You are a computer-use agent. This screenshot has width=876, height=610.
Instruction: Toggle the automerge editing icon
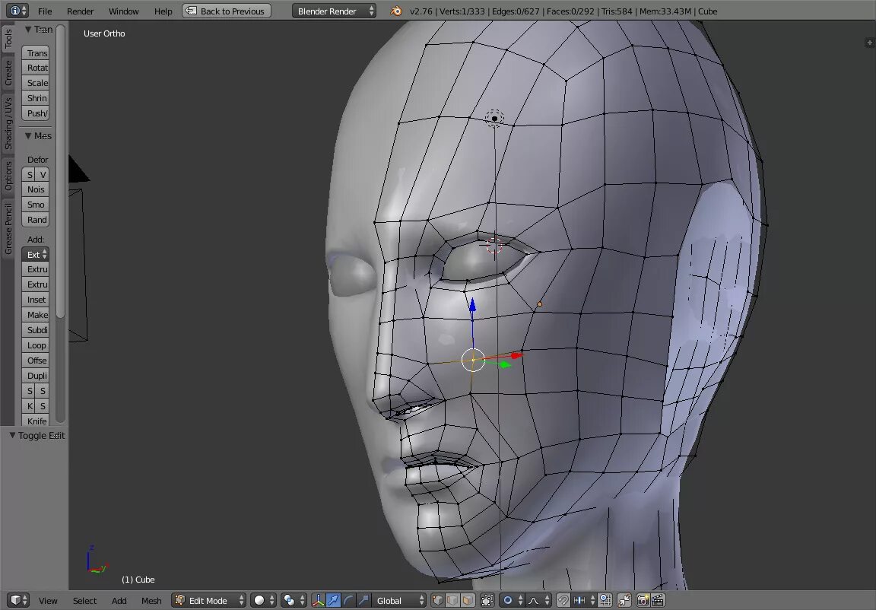624,601
